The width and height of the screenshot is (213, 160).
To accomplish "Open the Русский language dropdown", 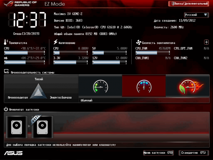I will [x=196, y=15].
